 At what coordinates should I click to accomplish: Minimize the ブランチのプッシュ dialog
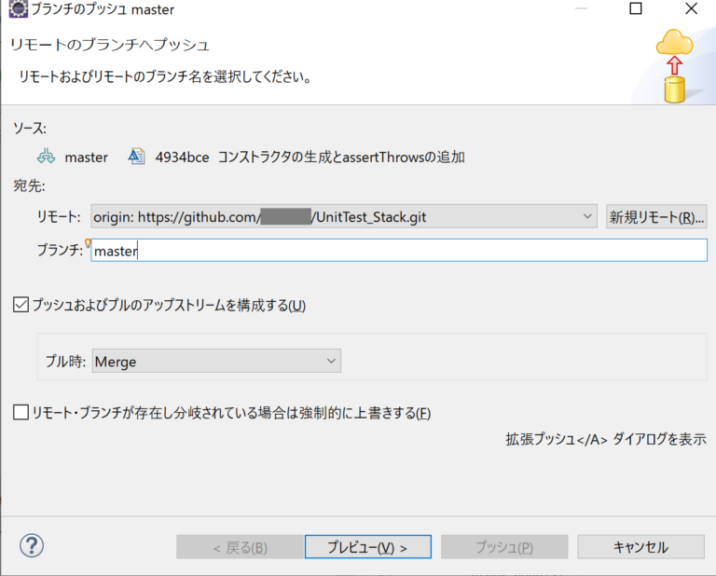583,10
